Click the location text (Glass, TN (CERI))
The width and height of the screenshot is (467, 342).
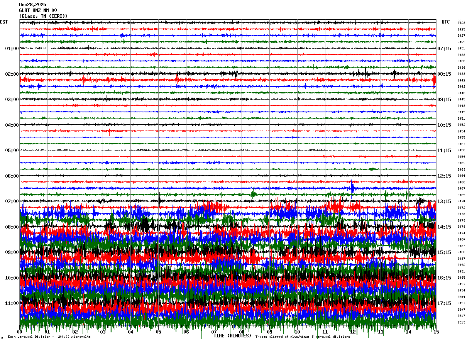point(43,16)
